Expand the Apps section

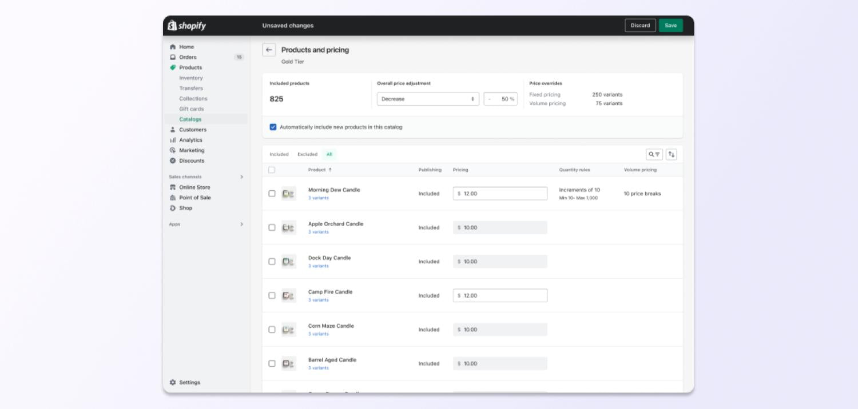point(241,224)
